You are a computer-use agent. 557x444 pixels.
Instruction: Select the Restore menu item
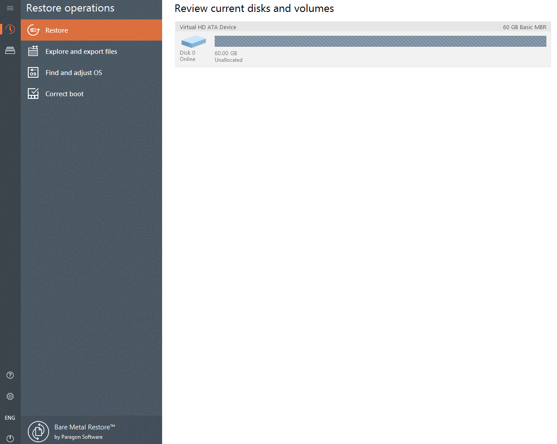(57, 30)
